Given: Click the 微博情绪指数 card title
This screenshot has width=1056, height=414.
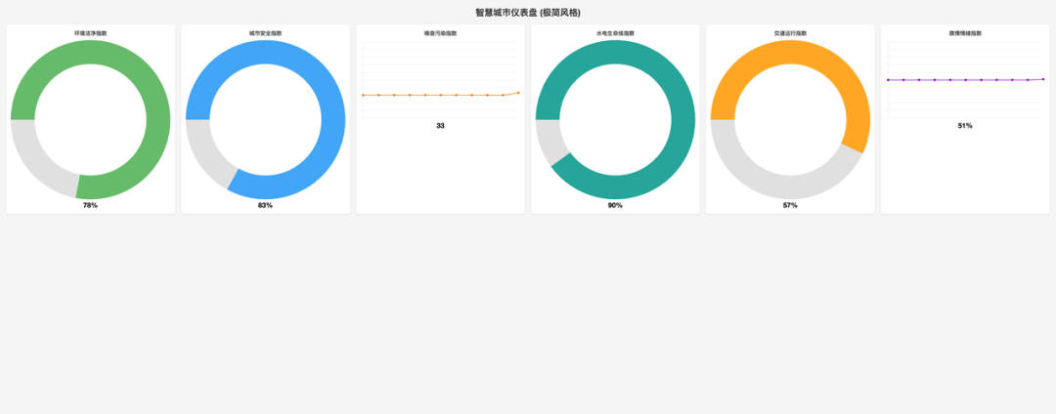Looking at the screenshot, I should [x=965, y=33].
